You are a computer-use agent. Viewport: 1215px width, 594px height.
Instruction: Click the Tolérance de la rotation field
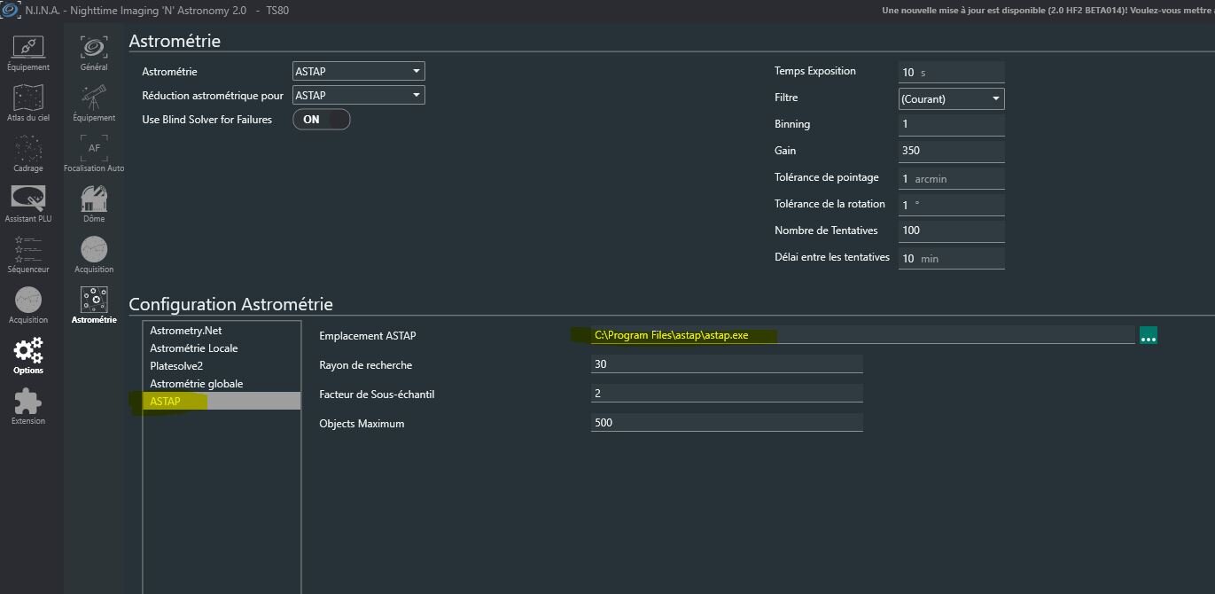click(951, 205)
